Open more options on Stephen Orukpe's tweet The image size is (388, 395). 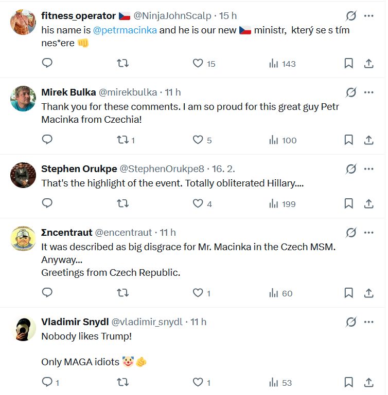click(x=368, y=168)
